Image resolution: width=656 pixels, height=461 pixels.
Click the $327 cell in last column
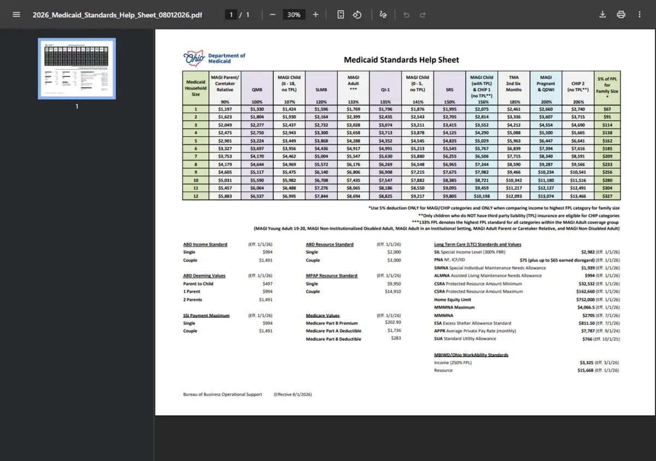click(x=607, y=196)
